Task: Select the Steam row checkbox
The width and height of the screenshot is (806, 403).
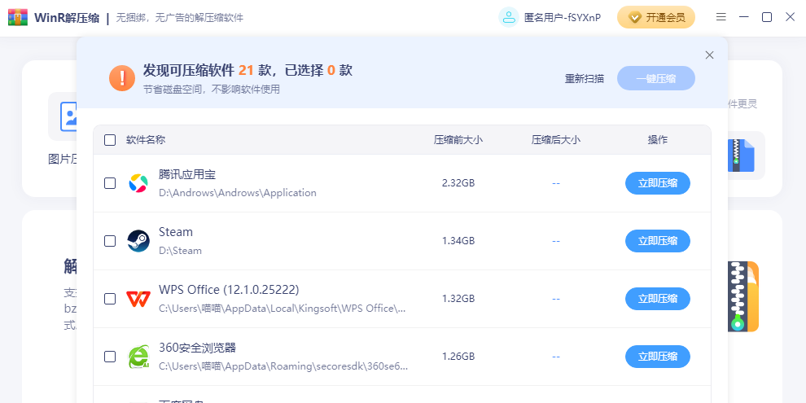Action: click(x=110, y=241)
